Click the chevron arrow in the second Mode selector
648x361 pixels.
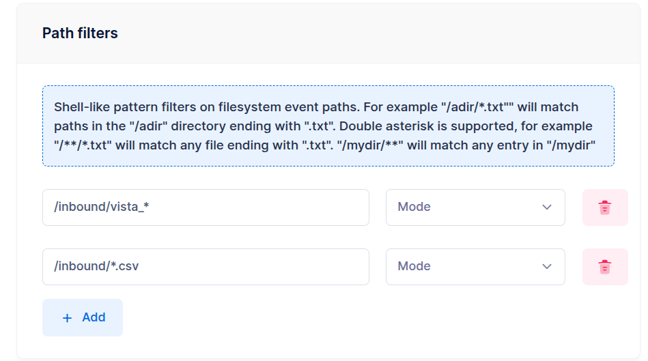point(547,266)
